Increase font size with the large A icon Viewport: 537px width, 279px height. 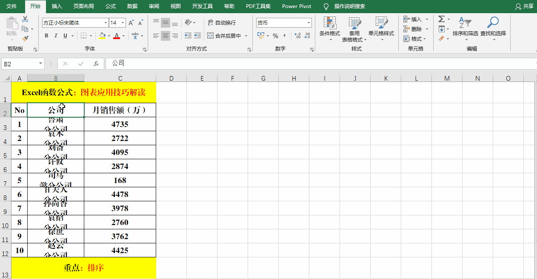pos(131,23)
